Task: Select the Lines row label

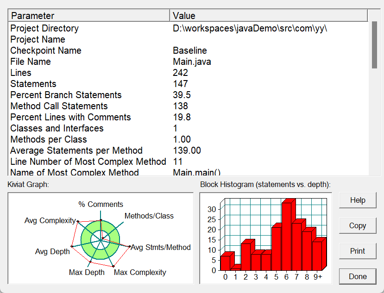Action: pos(21,73)
